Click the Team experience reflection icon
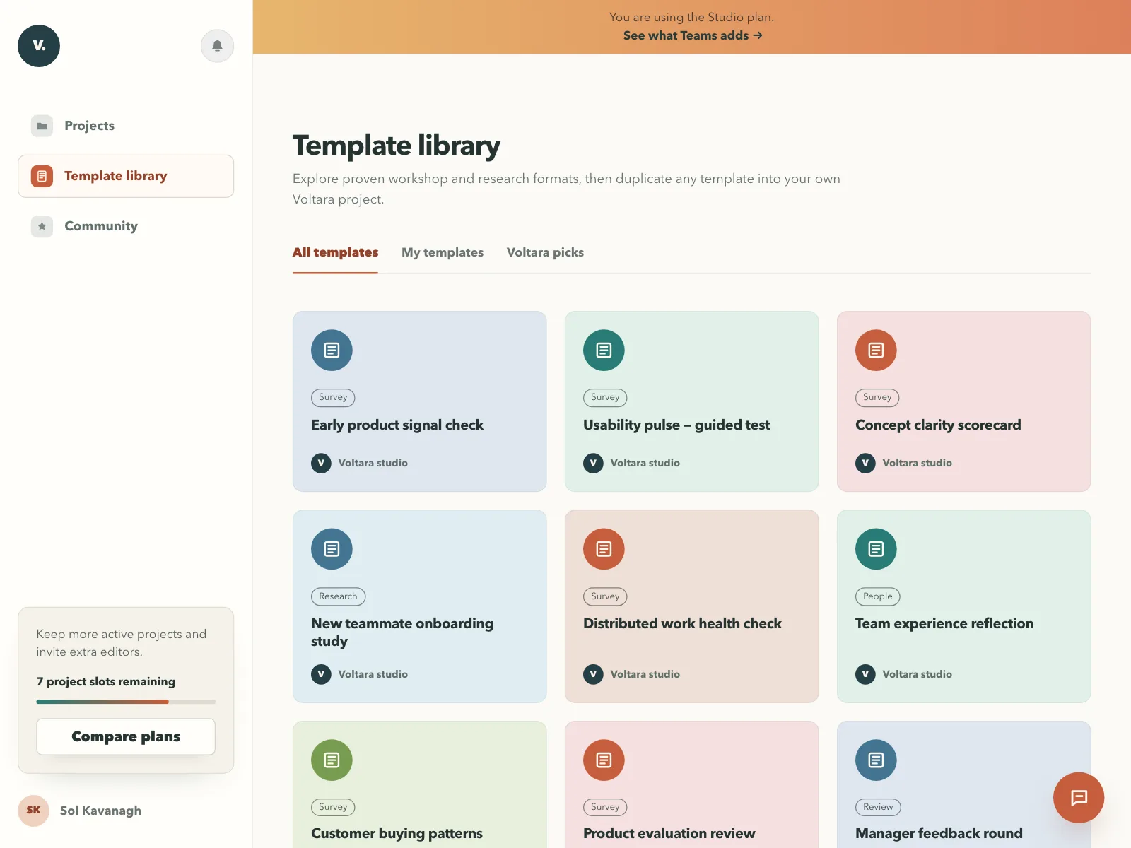The width and height of the screenshot is (1131, 848). tap(876, 549)
